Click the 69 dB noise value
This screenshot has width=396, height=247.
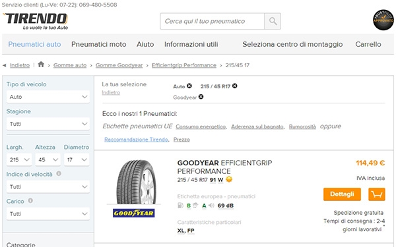[x=226, y=206]
